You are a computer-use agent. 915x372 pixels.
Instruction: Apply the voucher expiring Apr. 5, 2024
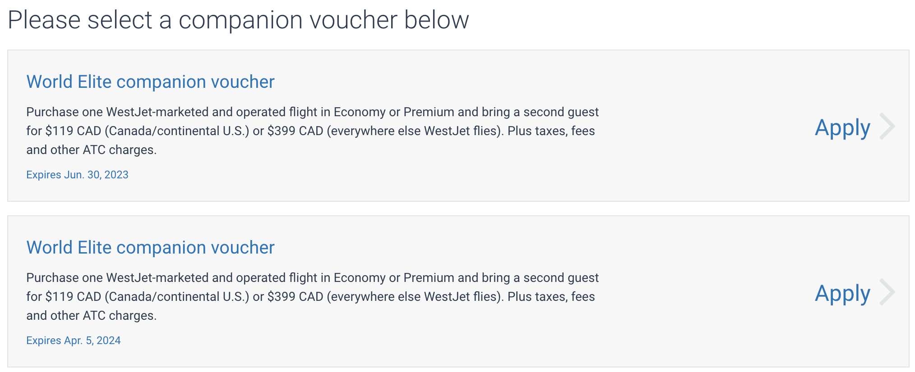coord(842,294)
